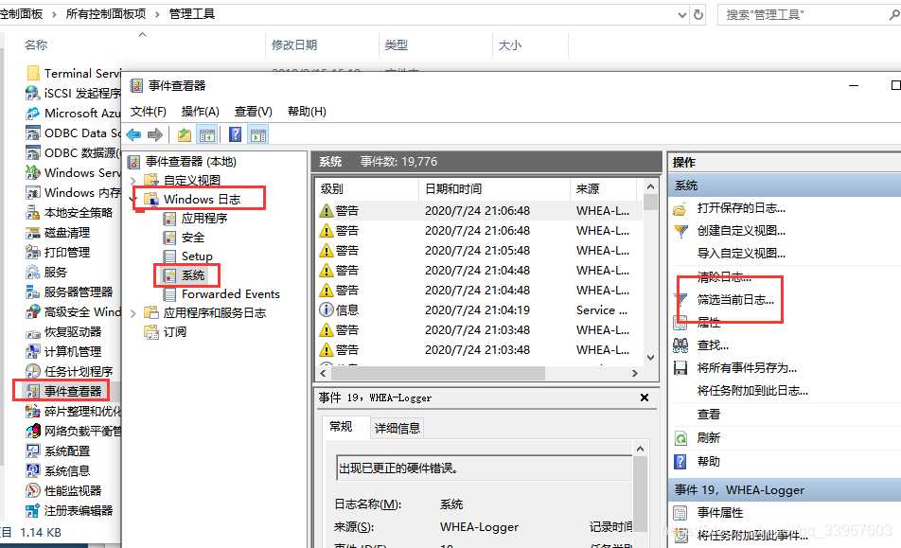Click the 创建自定义视图 filter icon
The image size is (901, 548).
(680, 231)
